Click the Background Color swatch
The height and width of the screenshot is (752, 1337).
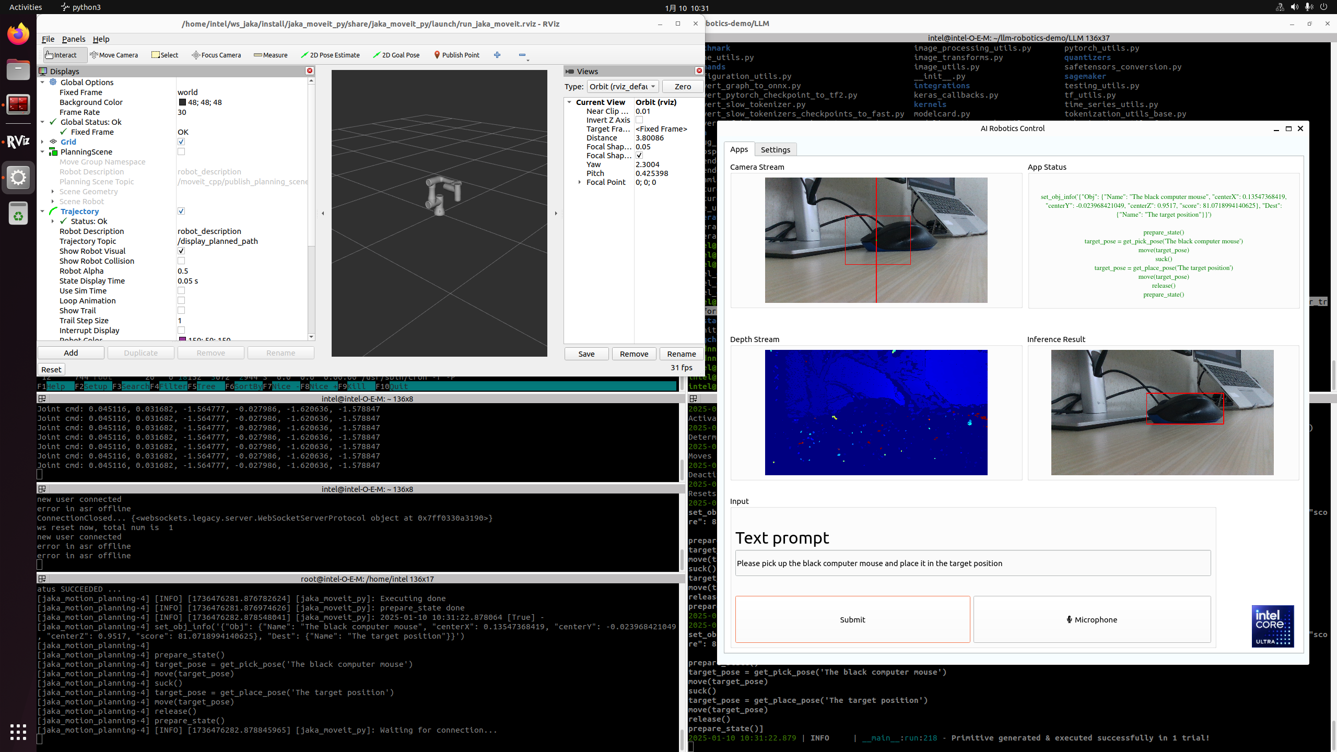182,102
